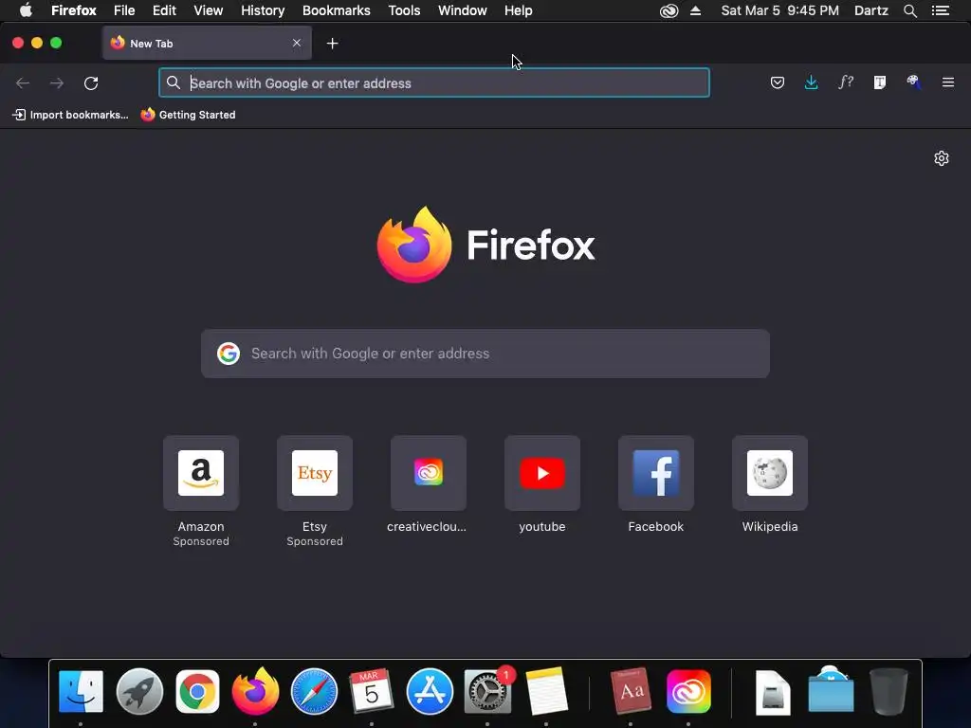This screenshot has height=728, width=971.
Task: Open the Getting Started bookmark
Action: coord(189,115)
